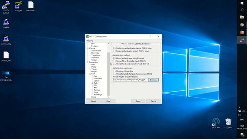The width and height of the screenshot is (247, 139).
Task: Select the 'Как сгенериров...' video icon on desktop
Action: (6, 75)
